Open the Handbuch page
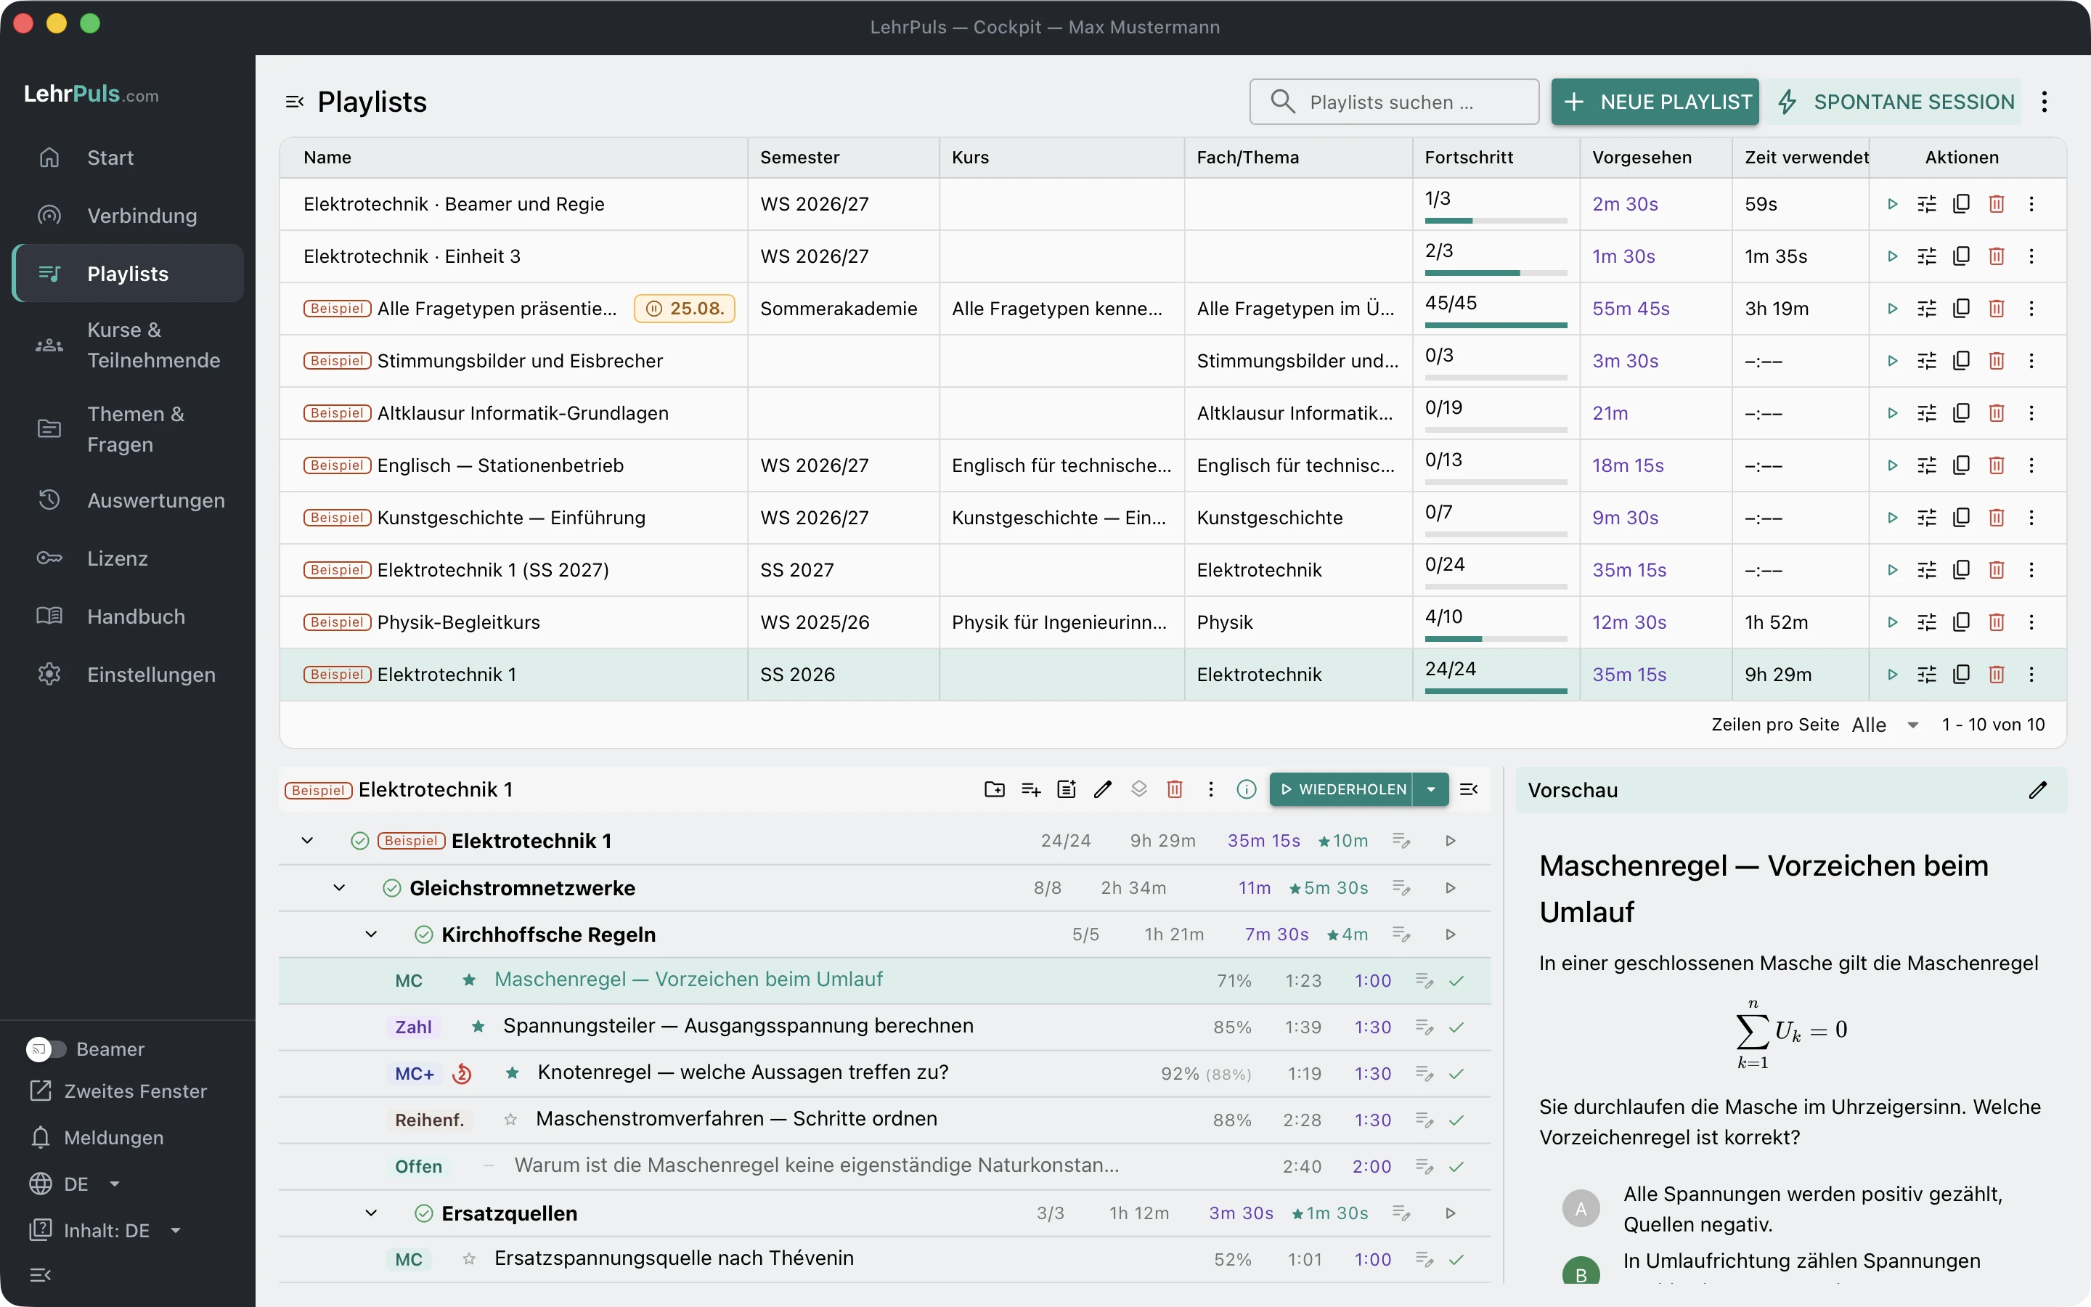 tap(128, 616)
